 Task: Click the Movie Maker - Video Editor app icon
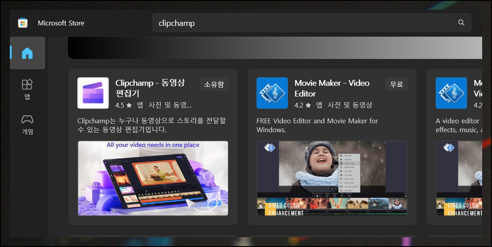(x=272, y=93)
